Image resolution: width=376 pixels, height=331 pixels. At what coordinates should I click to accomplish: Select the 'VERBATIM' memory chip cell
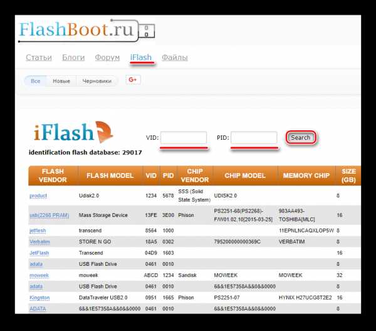pyautogui.click(x=291, y=241)
